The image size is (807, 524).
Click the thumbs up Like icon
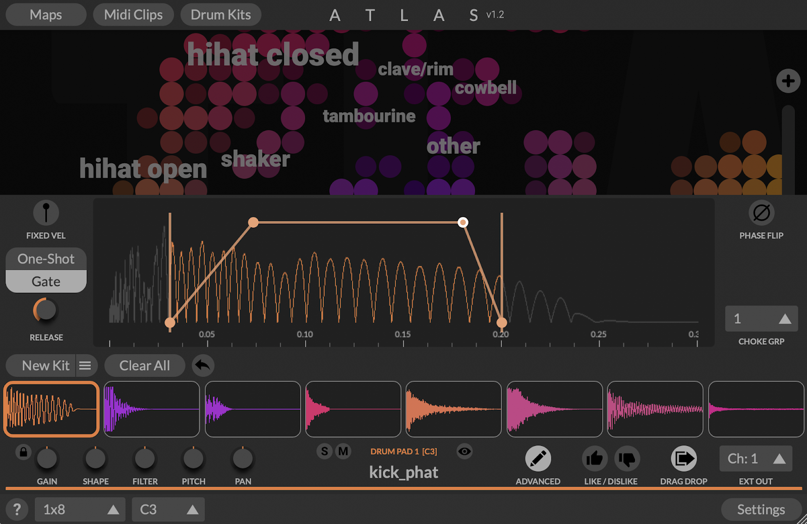(x=595, y=459)
